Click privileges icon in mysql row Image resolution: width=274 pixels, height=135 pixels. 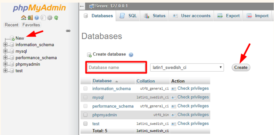pos(173,97)
